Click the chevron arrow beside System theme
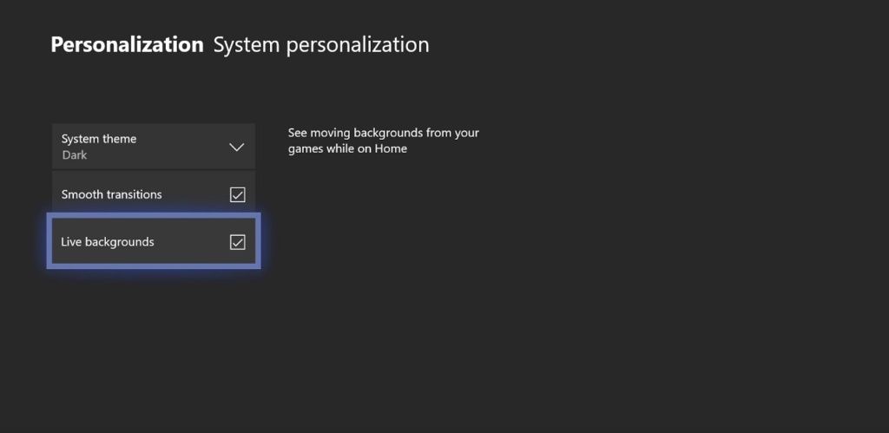The width and height of the screenshot is (889, 433). pos(236,147)
